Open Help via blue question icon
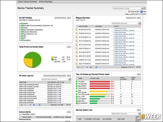Image resolution: width=163 pixels, height=122 pixels. pos(142,12)
